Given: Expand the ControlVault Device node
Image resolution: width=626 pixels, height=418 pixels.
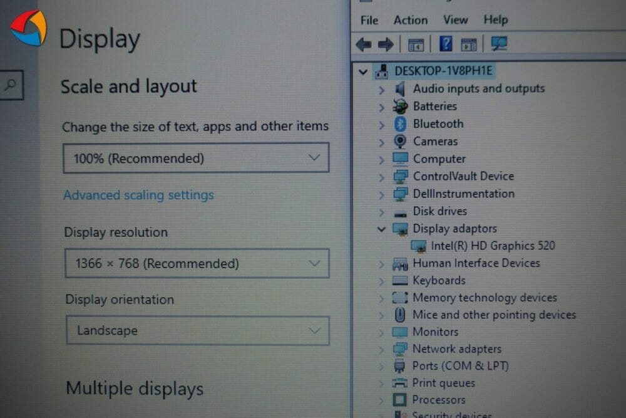Looking at the screenshot, I should pos(381,177).
